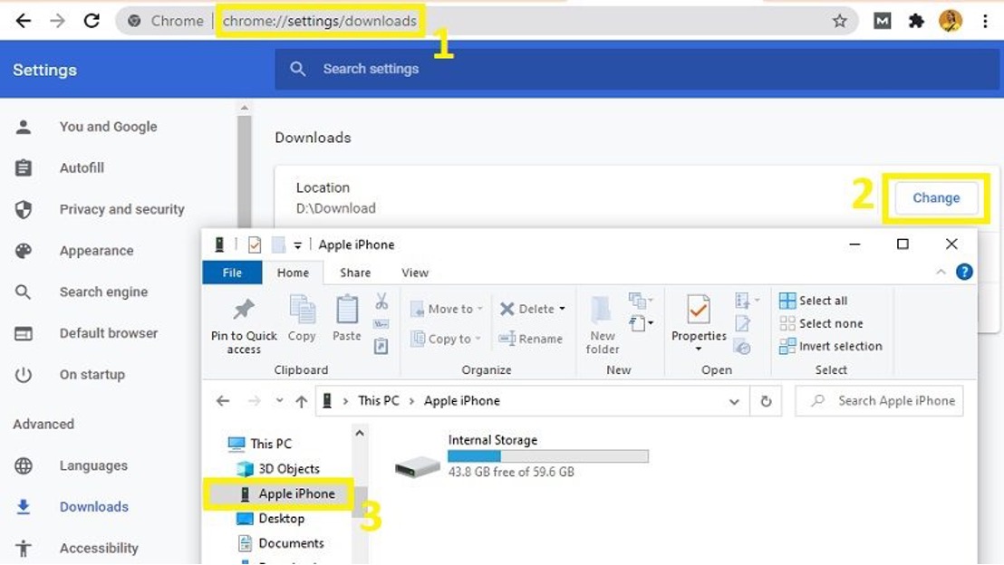Expand the Delete options arrow

(x=562, y=309)
